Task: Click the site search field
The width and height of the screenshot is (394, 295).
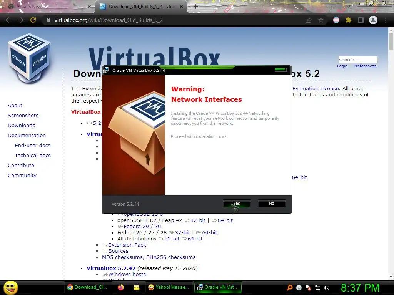Action: coord(357,60)
